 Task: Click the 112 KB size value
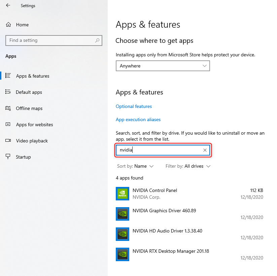coord(256,190)
